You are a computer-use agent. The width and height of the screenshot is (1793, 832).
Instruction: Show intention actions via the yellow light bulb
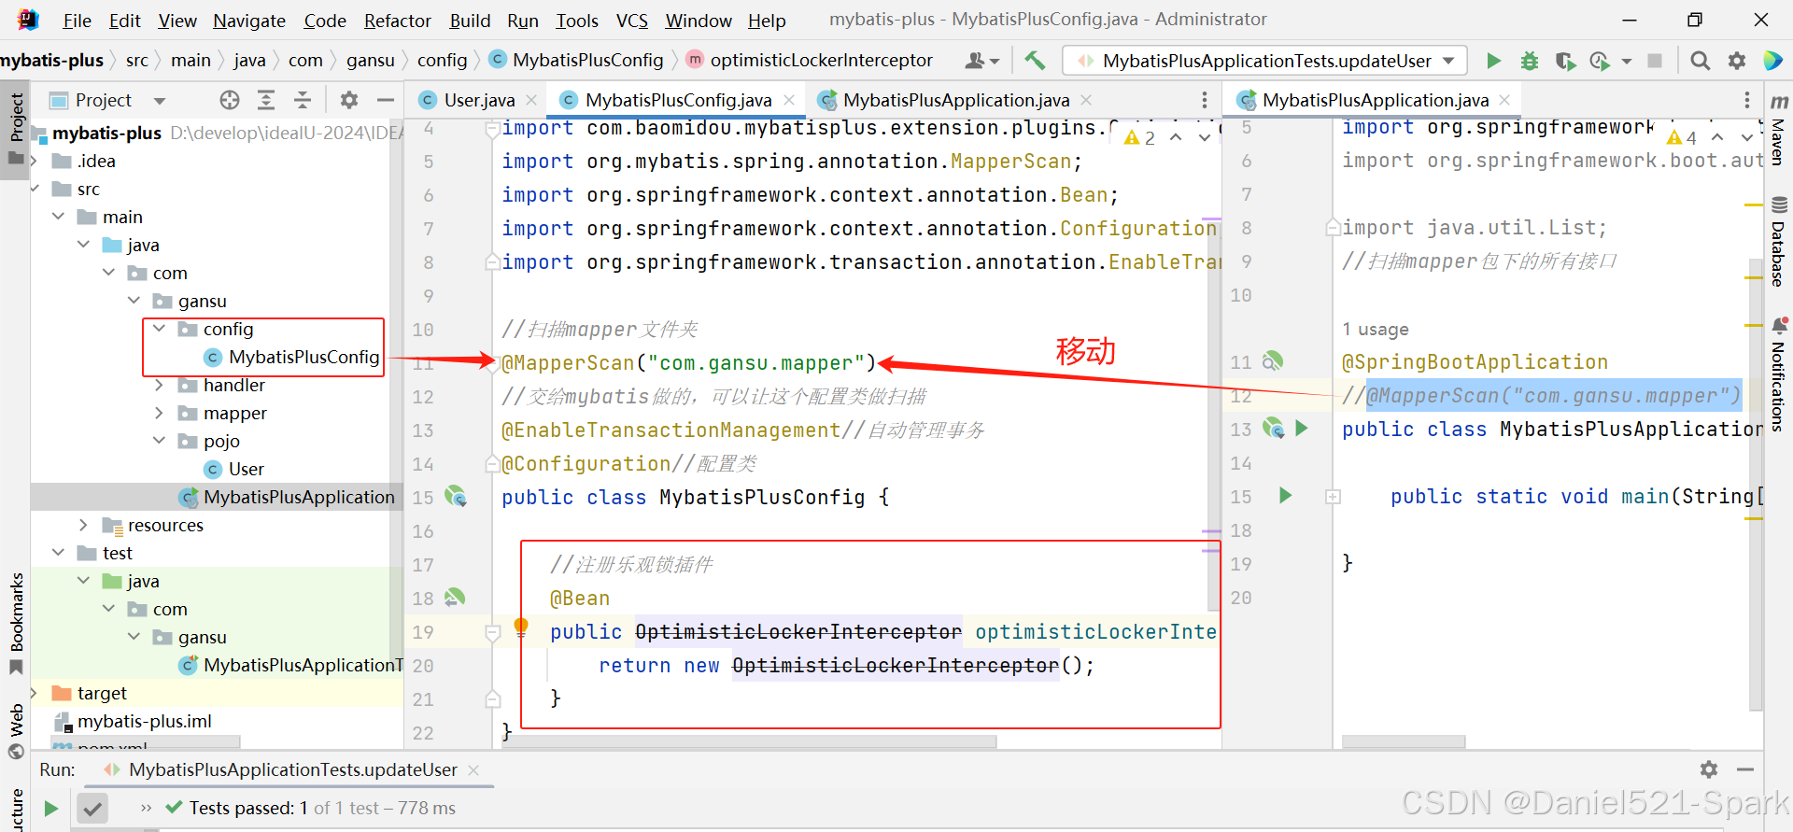(521, 627)
